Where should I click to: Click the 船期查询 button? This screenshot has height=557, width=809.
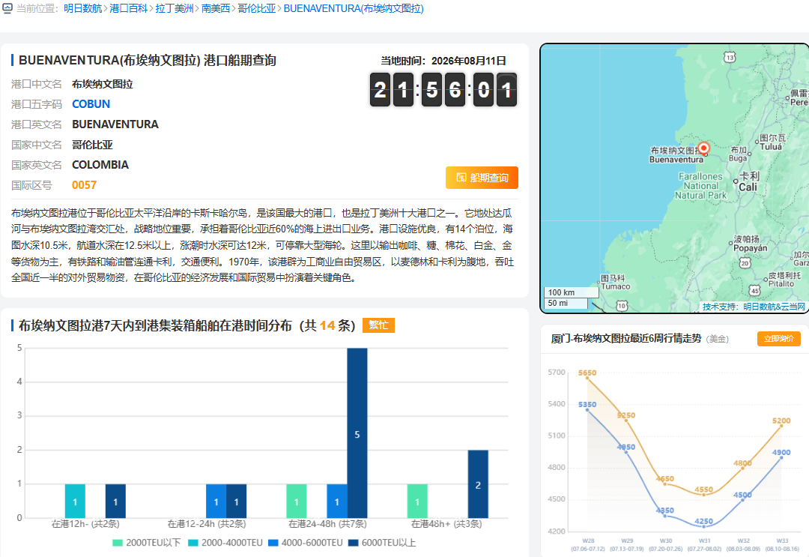coord(482,178)
